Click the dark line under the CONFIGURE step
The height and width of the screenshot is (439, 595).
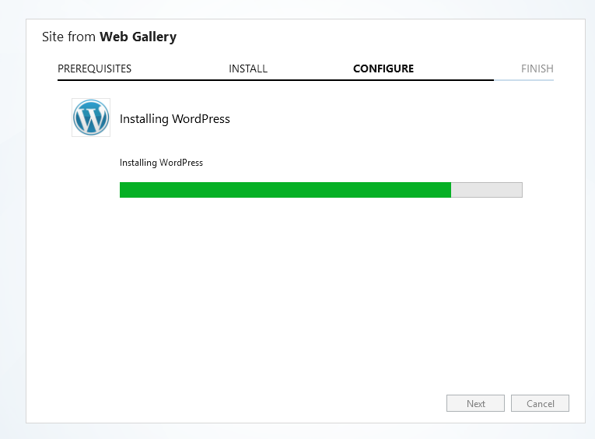[x=383, y=80]
